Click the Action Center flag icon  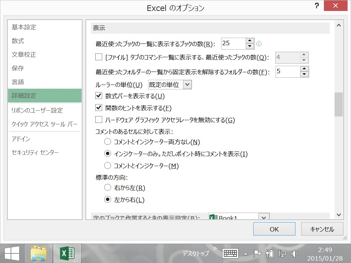[257, 254]
